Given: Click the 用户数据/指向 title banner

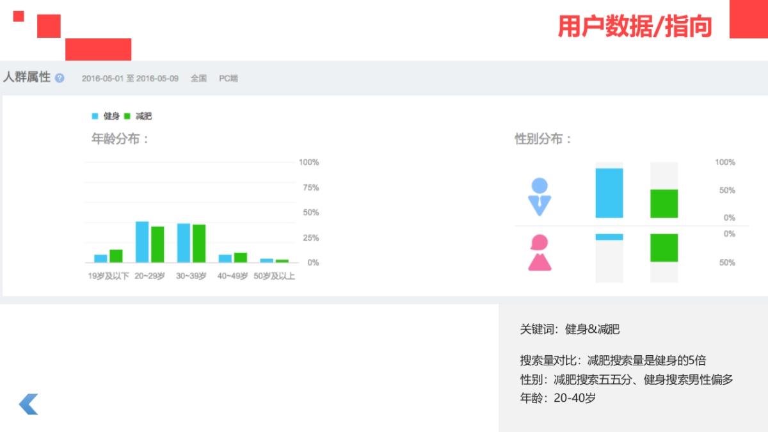Looking at the screenshot, I should click(x=635, y=28).
